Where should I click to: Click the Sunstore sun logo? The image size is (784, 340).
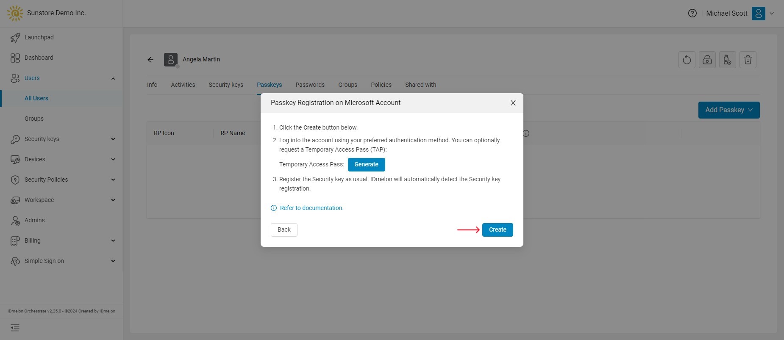[15, 14]
